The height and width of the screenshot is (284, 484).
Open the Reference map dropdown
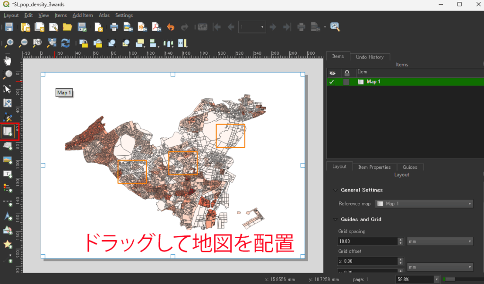tap(424, 204)
